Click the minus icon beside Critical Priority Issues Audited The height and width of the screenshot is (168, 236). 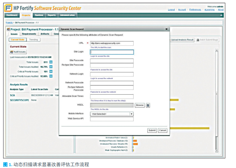(x=51, y=76)
